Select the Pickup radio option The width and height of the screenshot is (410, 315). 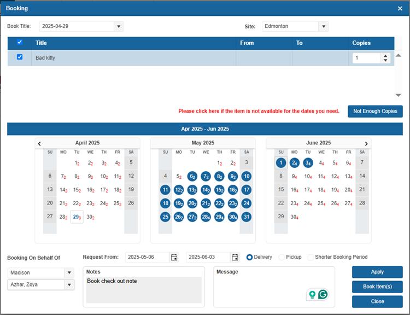point(282,257)
